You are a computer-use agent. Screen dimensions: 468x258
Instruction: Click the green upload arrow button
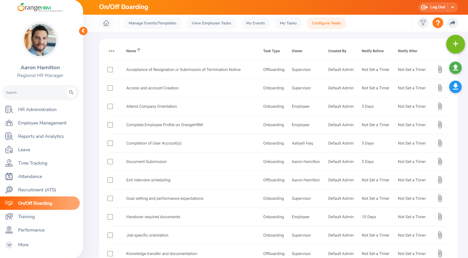click(455, 68)
